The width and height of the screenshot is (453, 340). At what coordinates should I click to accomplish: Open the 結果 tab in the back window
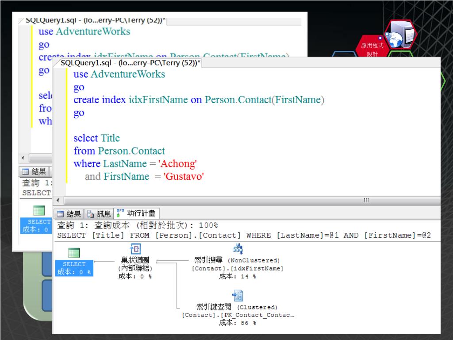click(x=35, y=172)
